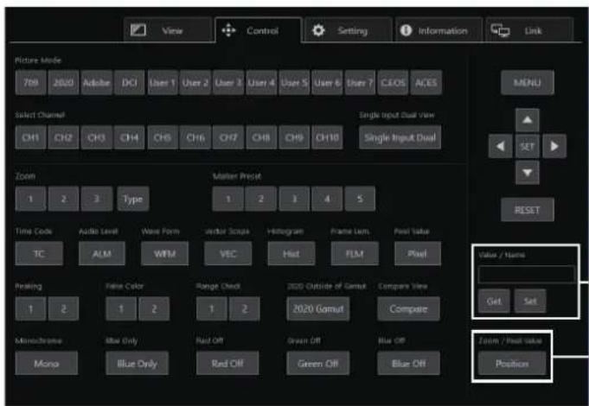Viewport: 589px width, 406px height.
Task: Select the C.EOS picture mode
Action: (x=393, y=83)
